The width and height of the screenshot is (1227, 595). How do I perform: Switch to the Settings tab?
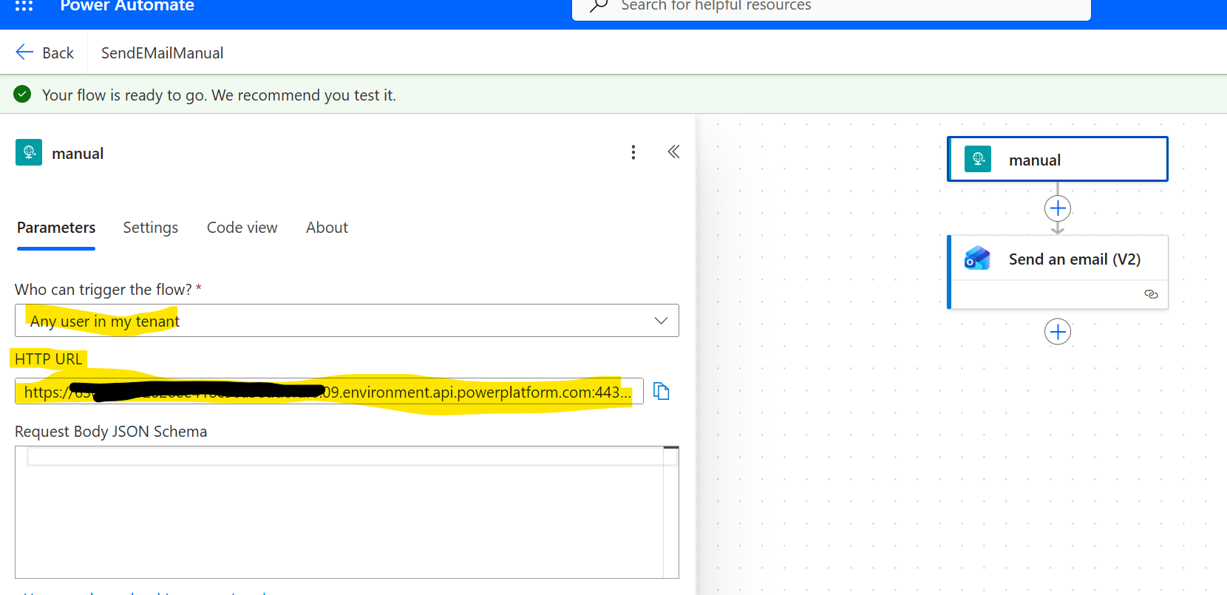tap(150, 228)
